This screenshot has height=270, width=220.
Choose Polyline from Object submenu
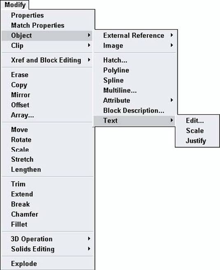point(134,70)
